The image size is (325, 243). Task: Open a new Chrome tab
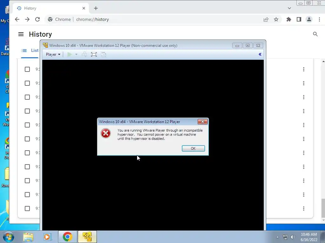(x=96, y=8)
